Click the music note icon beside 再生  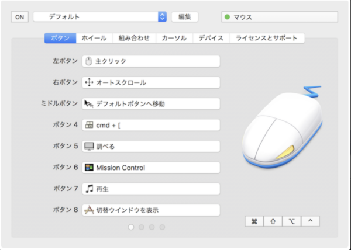tap(89, 189)
